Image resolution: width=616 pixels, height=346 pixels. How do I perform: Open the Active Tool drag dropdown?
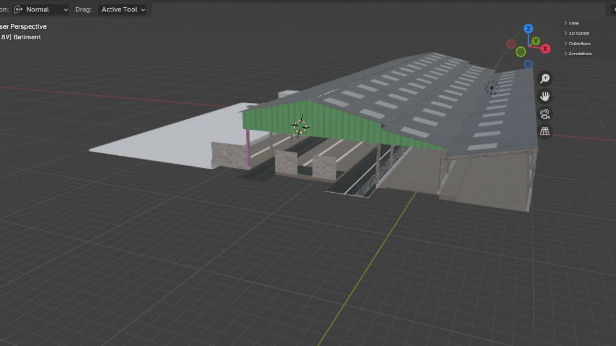pos(122,9)
